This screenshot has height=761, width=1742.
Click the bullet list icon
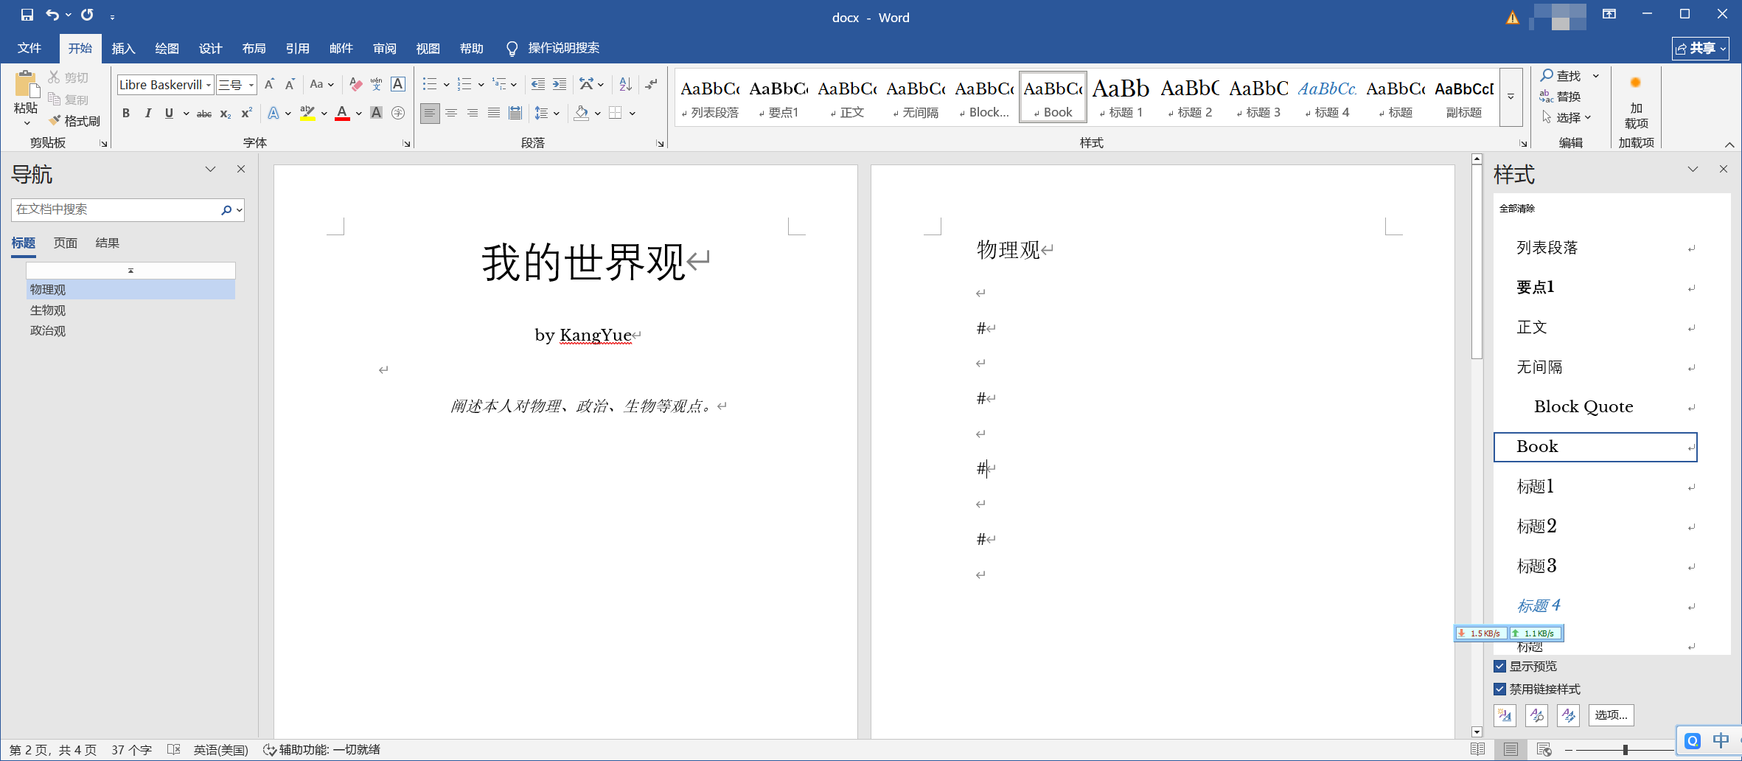point(429,85)
